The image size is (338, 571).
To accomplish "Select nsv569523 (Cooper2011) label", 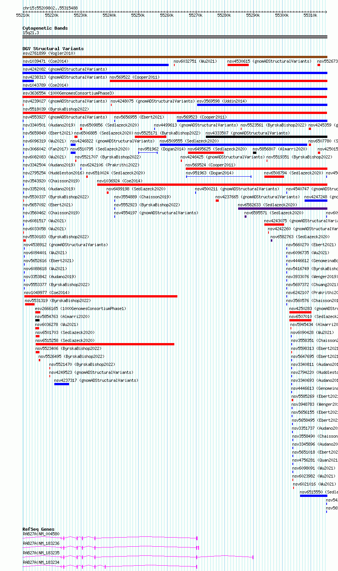I will click(x=202, y=117).
